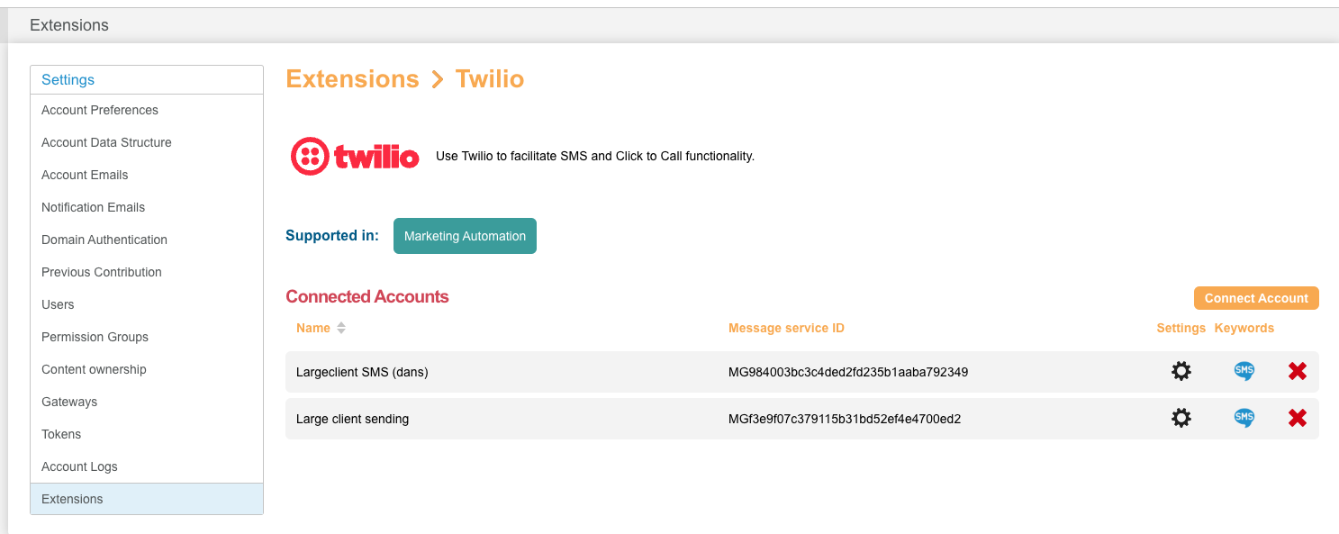
Task: View the Account Logs page
Action: pyautogui.click(x=79, y=466)
